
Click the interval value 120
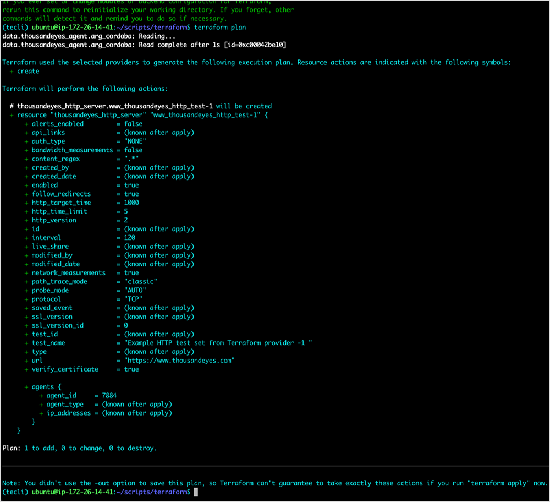pos(130,238)
